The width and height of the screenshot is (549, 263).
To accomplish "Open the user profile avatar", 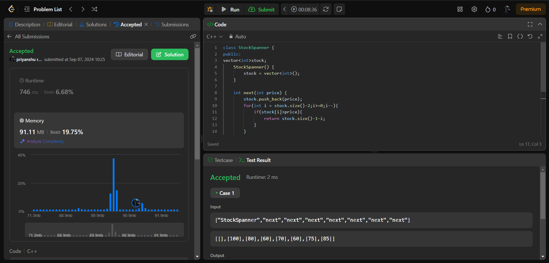I will coord(507,9).
